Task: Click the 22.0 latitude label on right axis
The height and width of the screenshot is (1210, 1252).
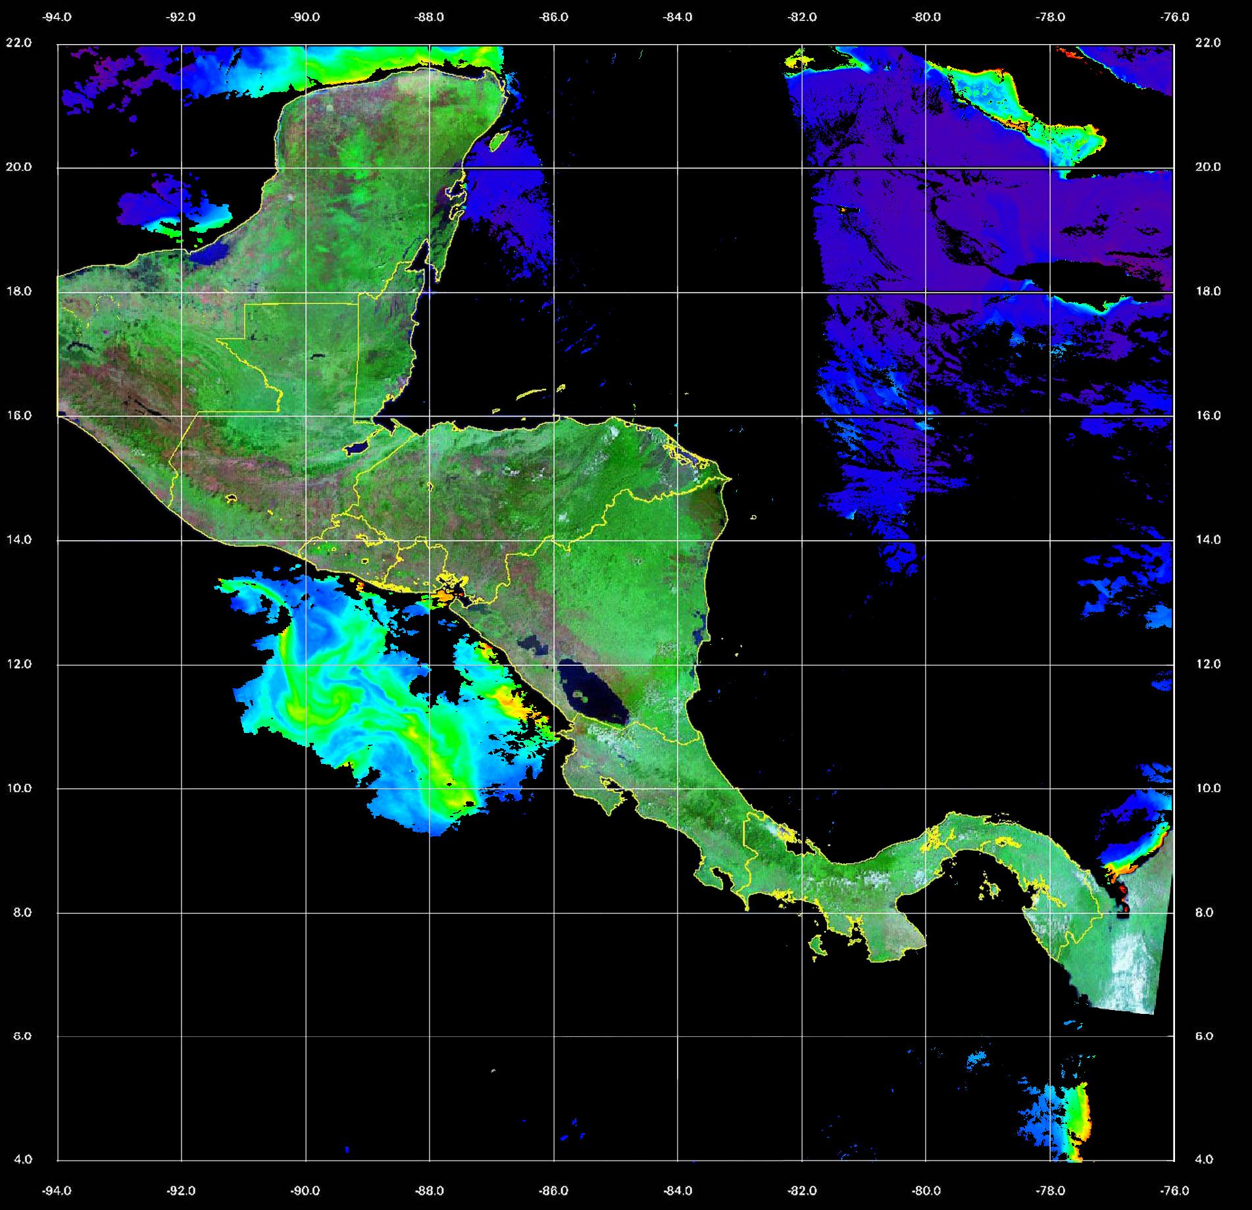Action: (1207, 43)
